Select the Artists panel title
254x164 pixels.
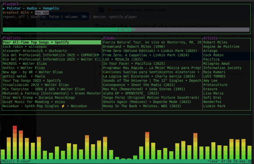point(210,38)
